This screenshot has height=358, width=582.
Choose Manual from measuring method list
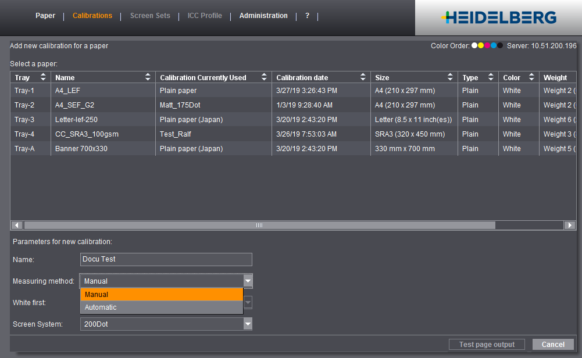click(x=161, y=295)
